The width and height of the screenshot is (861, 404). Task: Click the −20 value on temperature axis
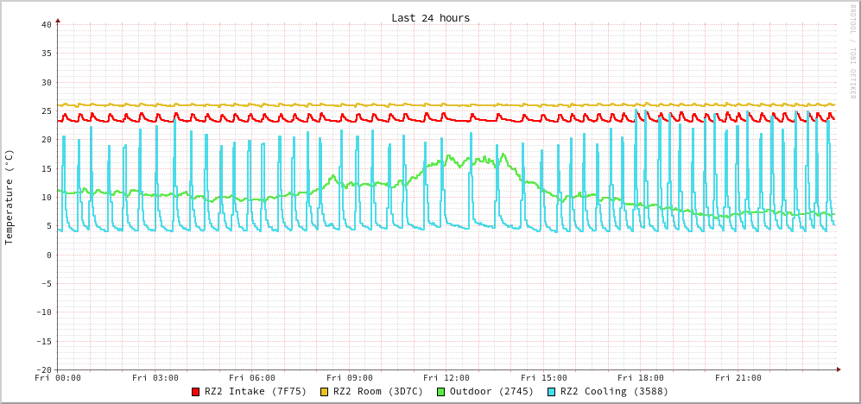43,369
